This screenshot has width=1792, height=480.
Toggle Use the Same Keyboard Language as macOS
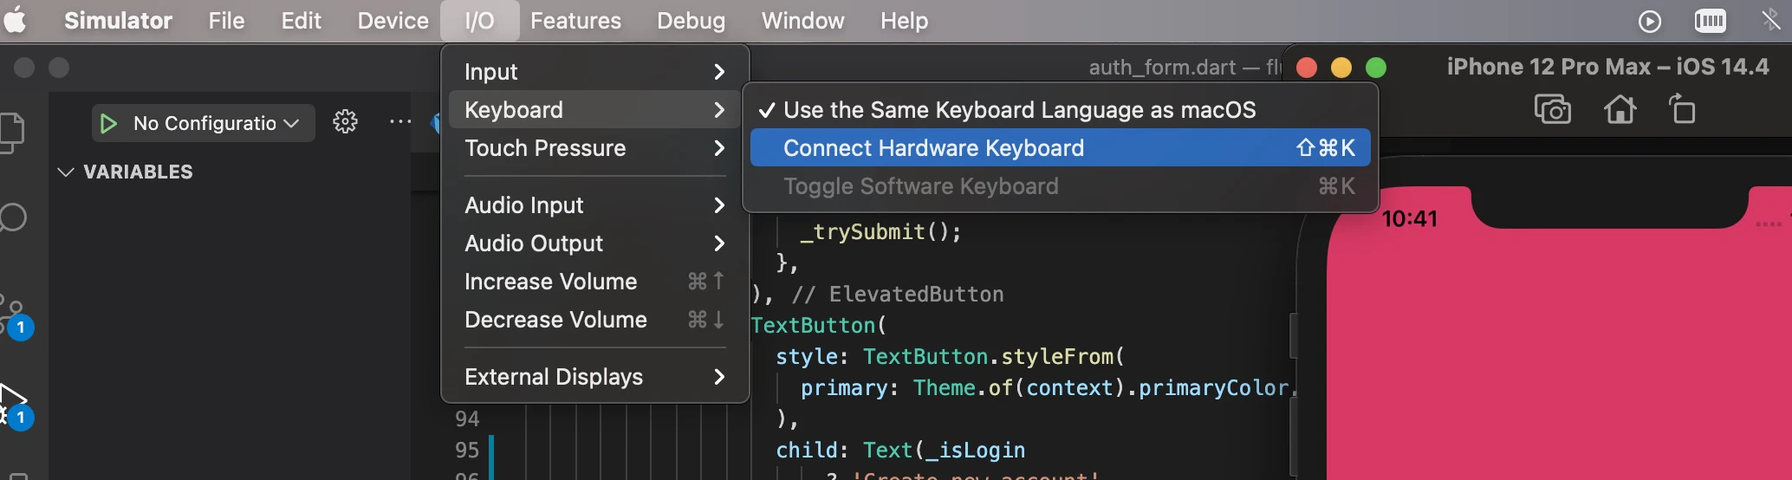pyautogui.click(x=1060, y=109)
